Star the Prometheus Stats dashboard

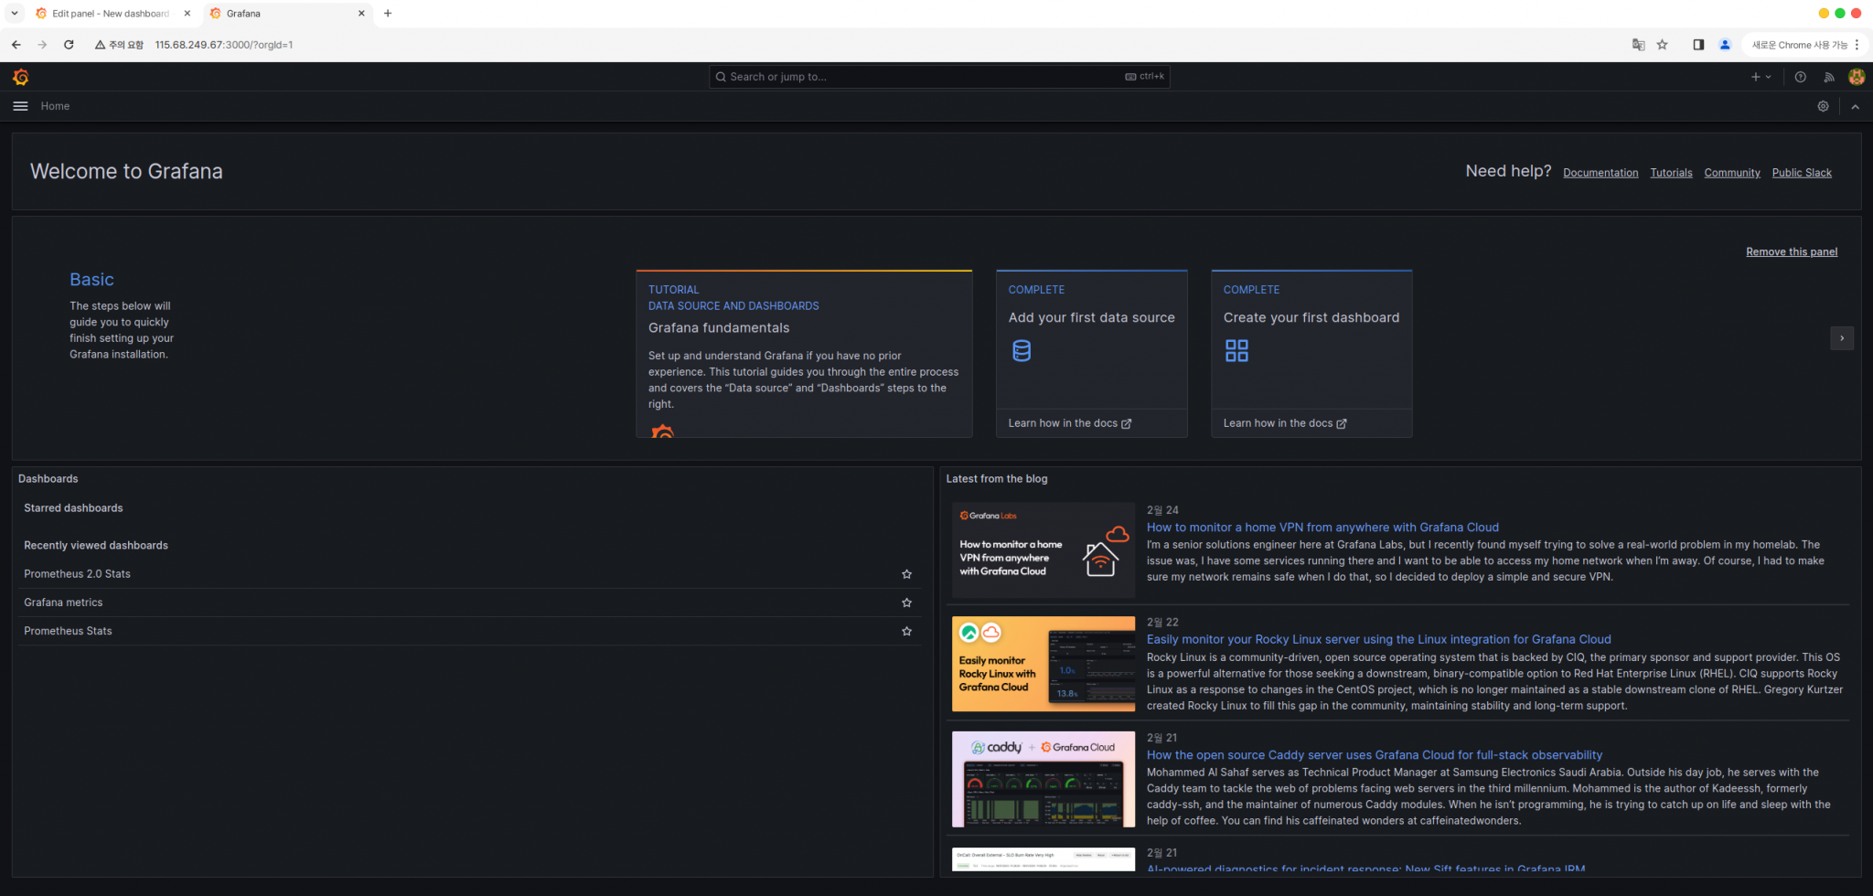coord(906,631)
